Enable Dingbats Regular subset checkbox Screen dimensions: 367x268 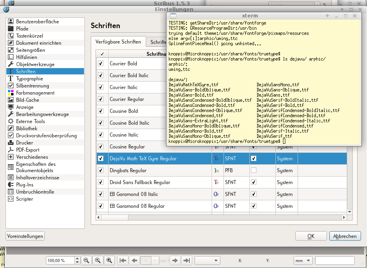pos(254,170)
